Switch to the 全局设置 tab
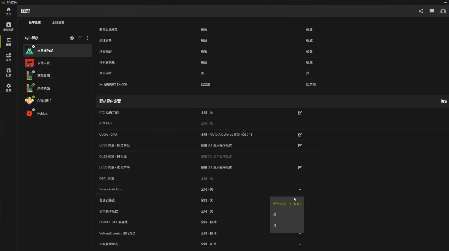This screenshot has height=251, width=449. click(x=58, y=23)
